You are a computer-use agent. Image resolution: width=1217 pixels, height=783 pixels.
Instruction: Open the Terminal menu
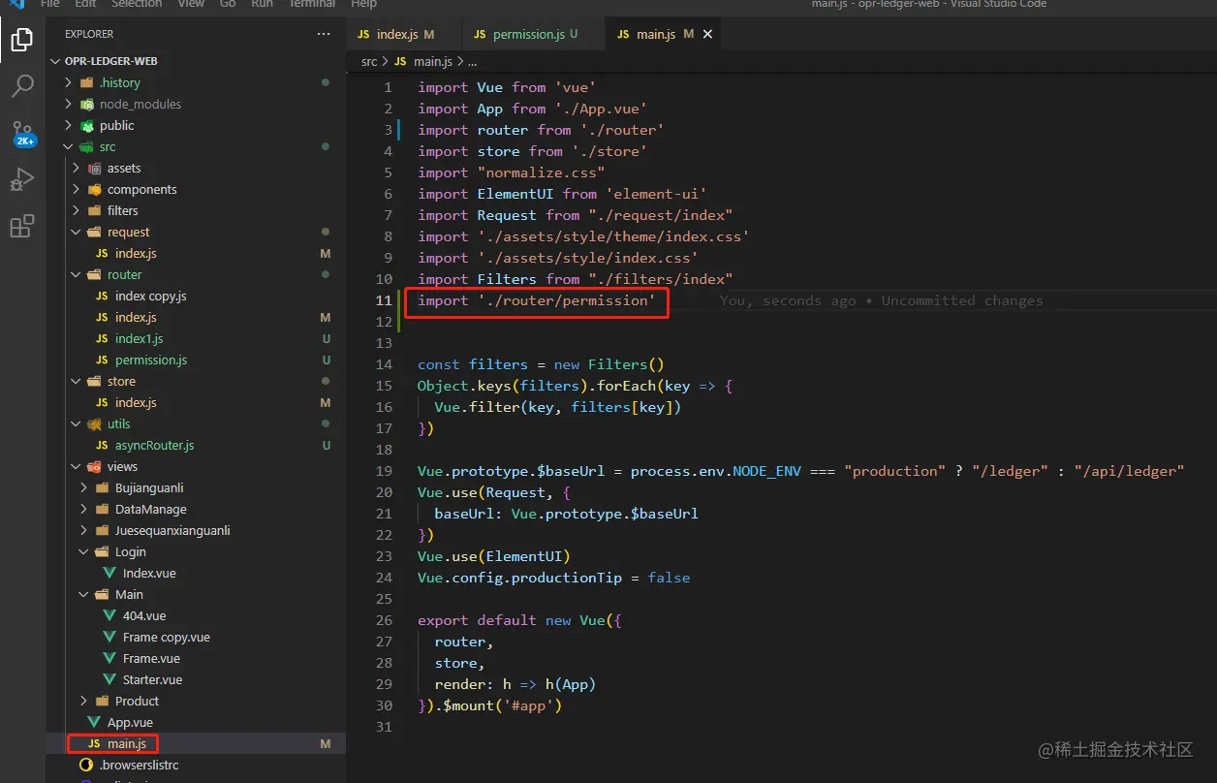[312, 4]
